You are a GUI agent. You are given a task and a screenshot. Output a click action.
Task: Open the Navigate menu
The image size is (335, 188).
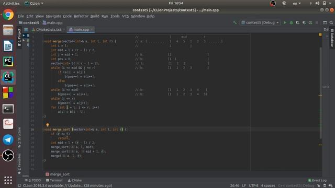(x=53, y=16)
